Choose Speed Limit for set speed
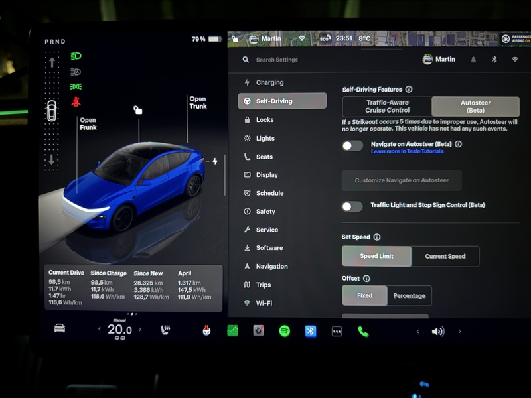Screen dimensions: 531x398 pyautogui.click(x=376, y=256)
